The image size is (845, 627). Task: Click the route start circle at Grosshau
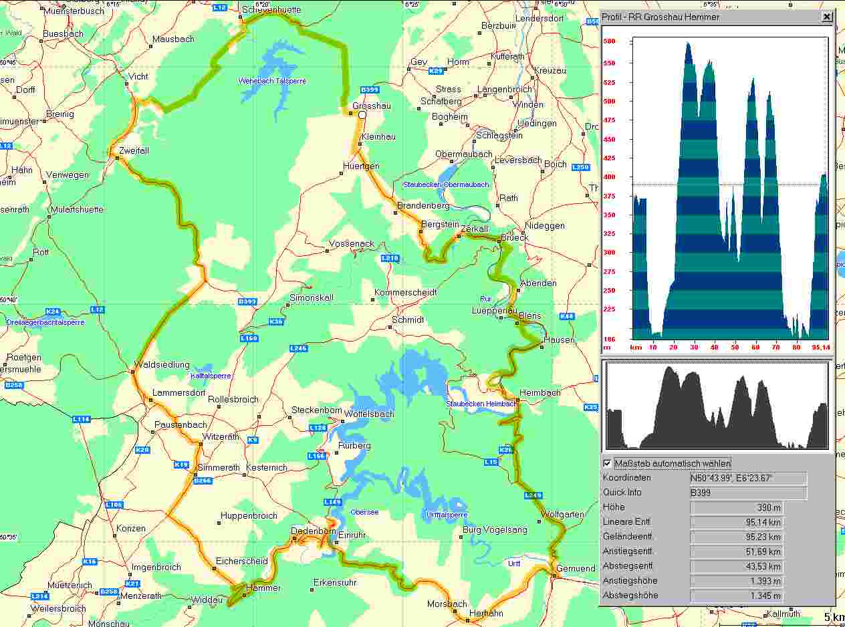[x=362, y=115]
